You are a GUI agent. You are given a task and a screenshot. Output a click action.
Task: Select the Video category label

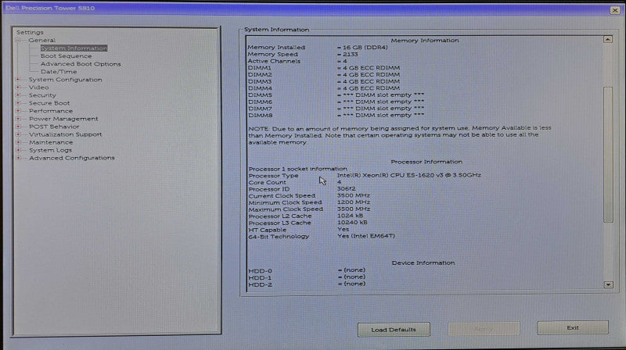pos(38,87)
